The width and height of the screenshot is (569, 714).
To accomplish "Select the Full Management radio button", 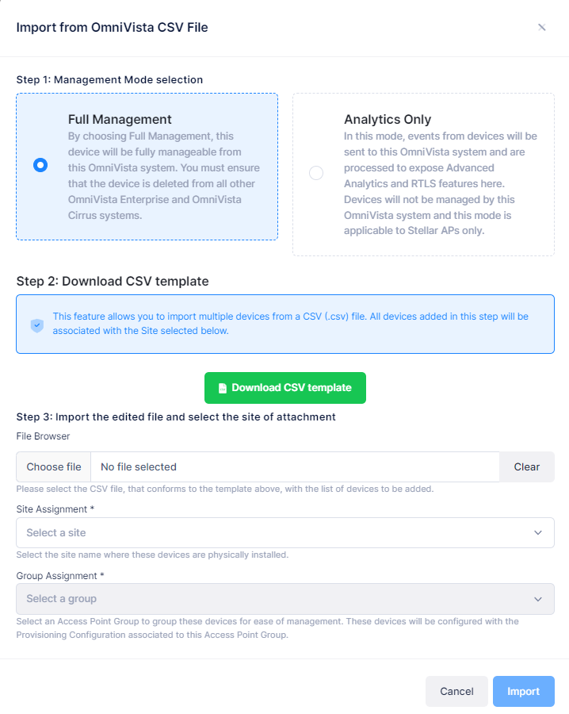I will [40, 165].
